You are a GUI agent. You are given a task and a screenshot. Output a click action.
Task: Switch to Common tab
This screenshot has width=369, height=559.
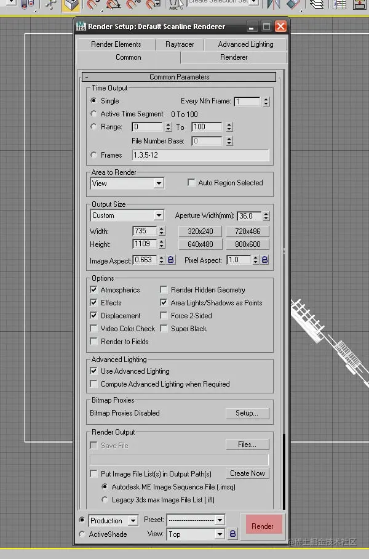pos(128,57)
